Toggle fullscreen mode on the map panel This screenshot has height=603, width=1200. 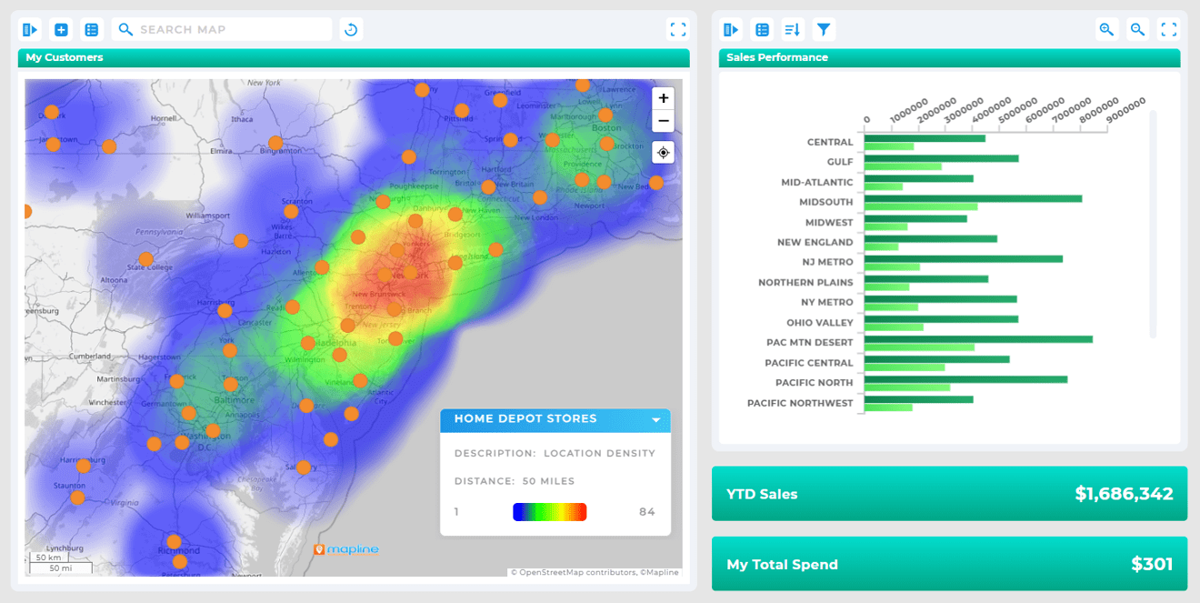point(677,29)
